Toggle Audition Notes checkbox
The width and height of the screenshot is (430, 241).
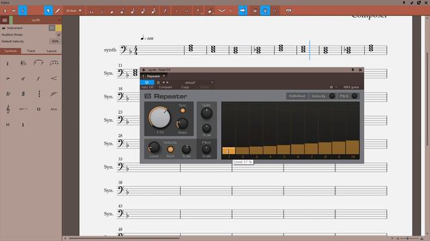(58, 35)
